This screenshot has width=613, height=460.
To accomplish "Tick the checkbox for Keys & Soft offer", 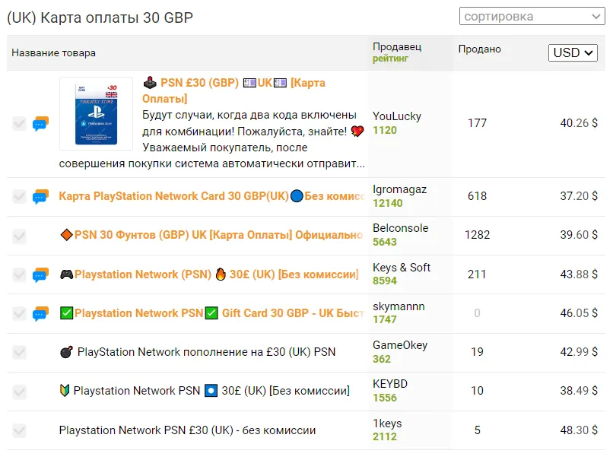I will [19, 274].
